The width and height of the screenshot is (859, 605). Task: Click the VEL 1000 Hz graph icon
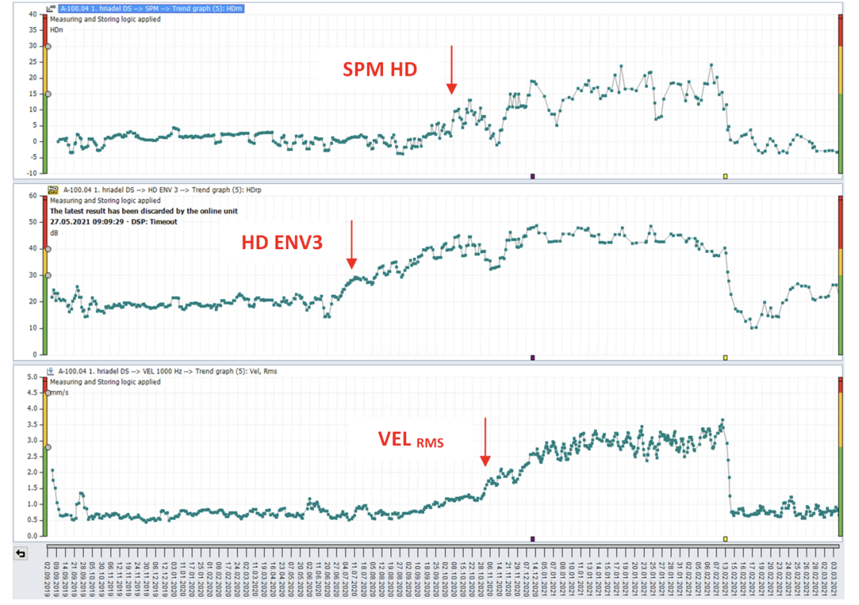(51, 371)
